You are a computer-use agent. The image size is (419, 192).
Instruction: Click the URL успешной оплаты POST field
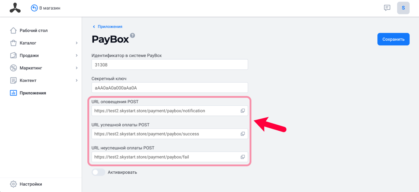pyautogui.click(x=170, y=134)
